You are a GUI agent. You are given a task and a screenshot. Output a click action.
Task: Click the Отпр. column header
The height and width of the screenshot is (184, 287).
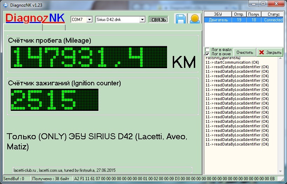click(x=239, y=14)
